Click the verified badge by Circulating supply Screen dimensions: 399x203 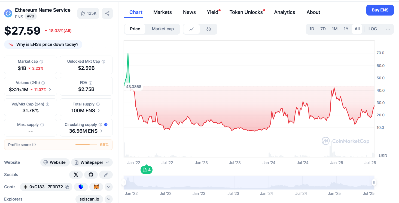(106, 125)
